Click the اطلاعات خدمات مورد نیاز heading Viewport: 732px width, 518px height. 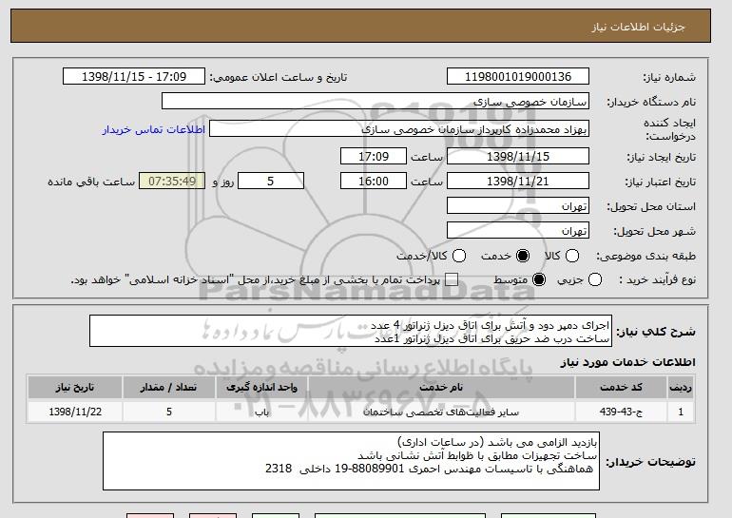(x=627, y=362)
